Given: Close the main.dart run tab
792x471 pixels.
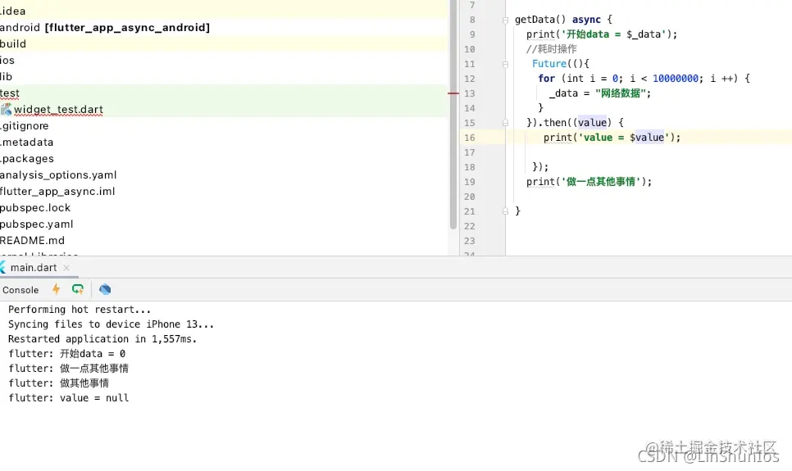Looking at the screenshot, I should tap(66, 268).
